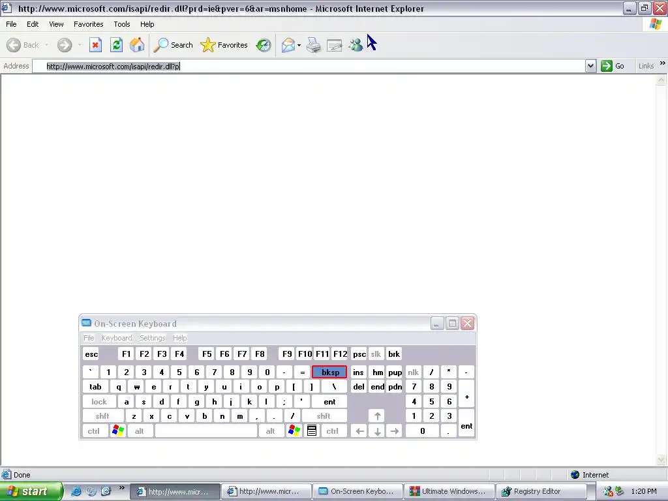Click the down arrow key
This screenshot has width=668, height=501.
[x=378, y=431]
